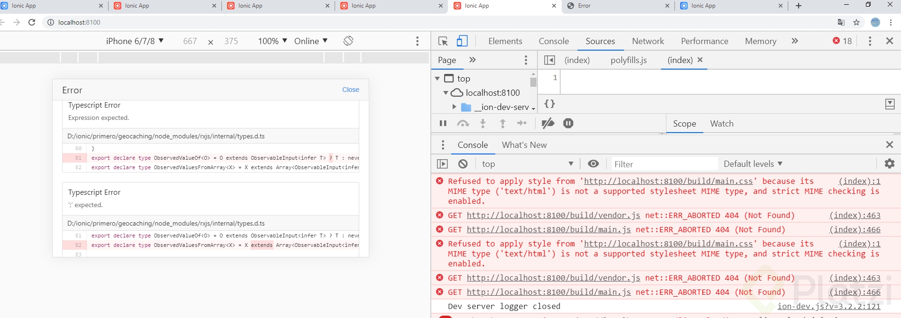Close the DevTools panel

(x=890, y=41)
